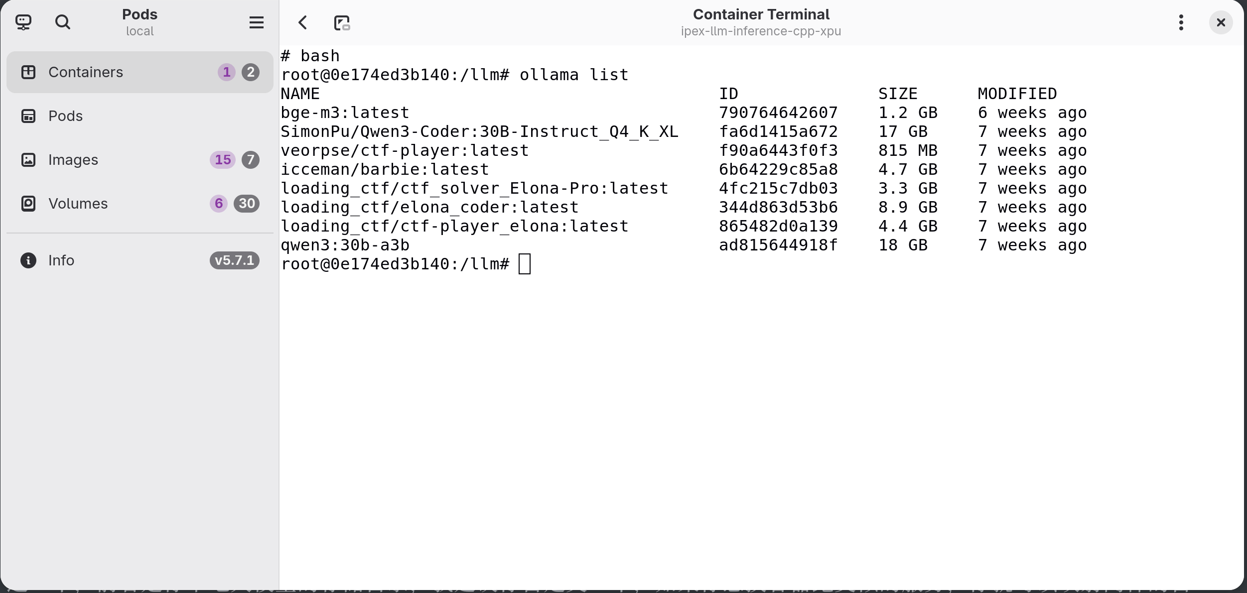The width and height of the screenshot is (1247, 593).
Task: Select the Containers entry in the sidebar
Action: (x=86, y=72)
